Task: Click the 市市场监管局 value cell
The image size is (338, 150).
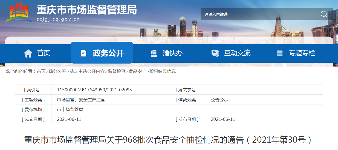Action: tap(110, 109)
